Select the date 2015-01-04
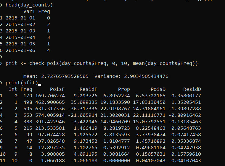The width and height of the screenshot is (225, 166). coord(20,37)
